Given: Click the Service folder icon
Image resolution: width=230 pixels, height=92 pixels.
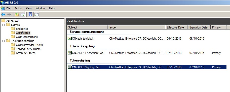Looking at the screenshot, I should click(x=8, y=25).
